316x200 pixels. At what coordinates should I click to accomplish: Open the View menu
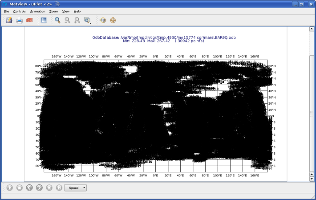(x=66, y=11)
